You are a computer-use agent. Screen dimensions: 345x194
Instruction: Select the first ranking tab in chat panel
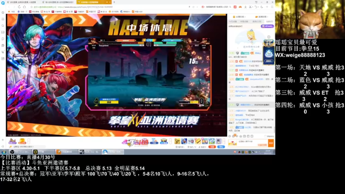click(x=233, y=22)
